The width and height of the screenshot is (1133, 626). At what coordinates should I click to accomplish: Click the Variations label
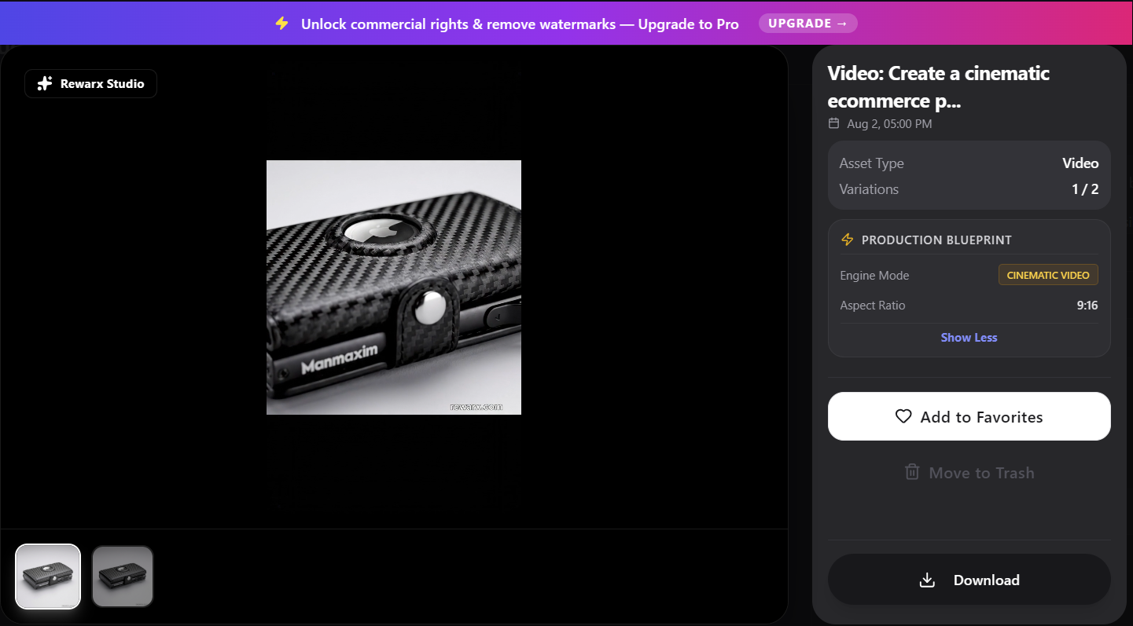pyautogui.click(x=869, y=189)
